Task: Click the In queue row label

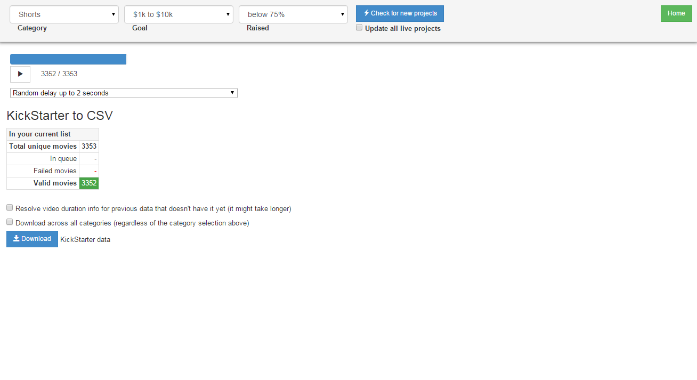Action: [63, 158]
